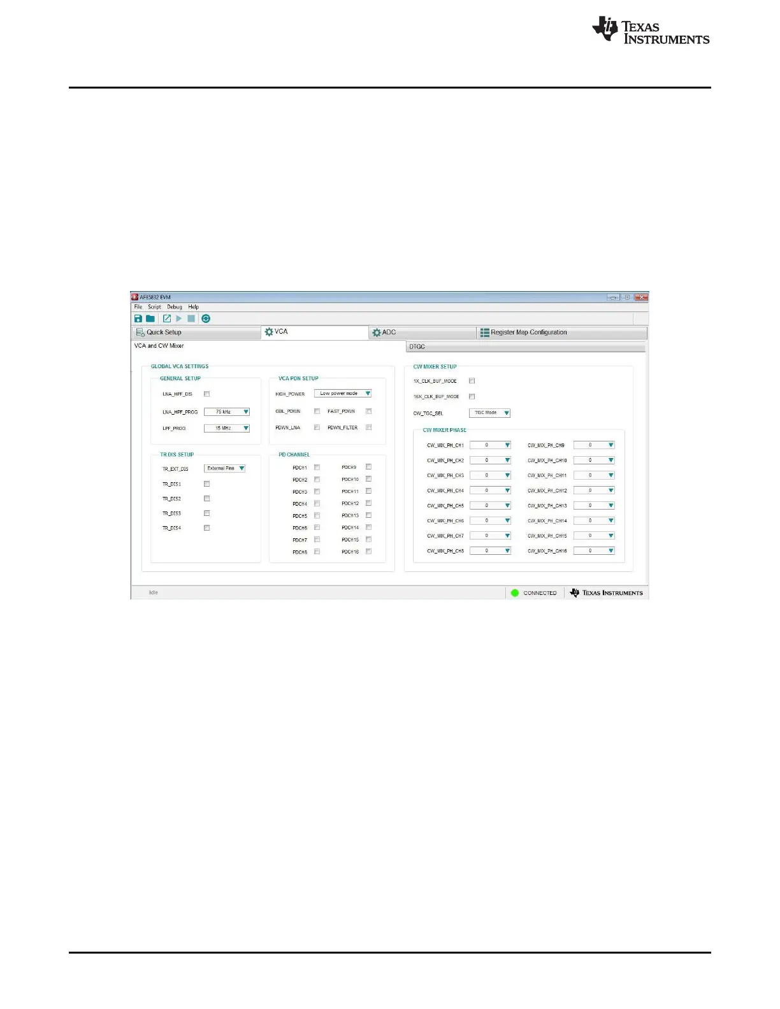The height and width of the screenshot is (1009, 780).
Task: Enable the PDCH9 checkbox
Action: click(x=368, y=467)
